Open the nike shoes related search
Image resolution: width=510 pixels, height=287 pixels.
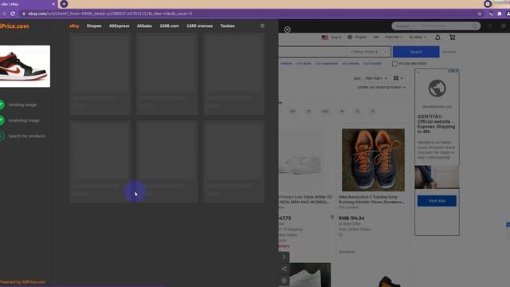pos(351,64)
